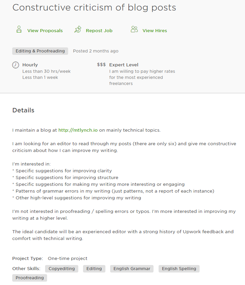
Task: Select the Repost Job link
Action: [99, 30]
